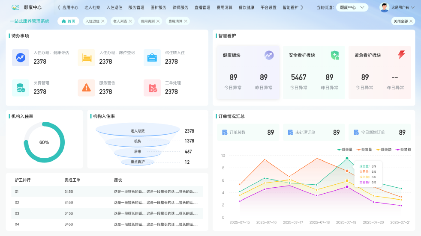The width and height of the screenshot is (421, 236).
Task: Open the 服务管理 menu item
Action: coord(136,7)
